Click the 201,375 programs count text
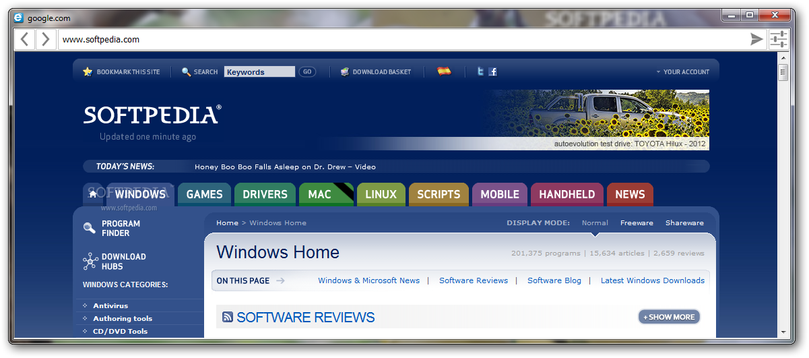809x358 pixels. 546,253
